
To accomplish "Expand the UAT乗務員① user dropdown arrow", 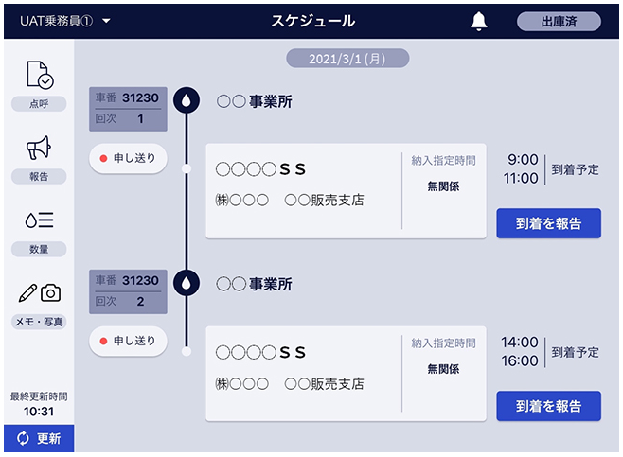I will coord(106,21).
